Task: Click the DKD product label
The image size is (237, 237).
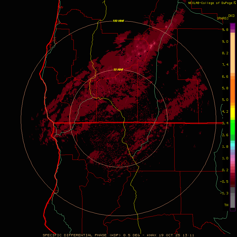Action: [x=231, y=16]
